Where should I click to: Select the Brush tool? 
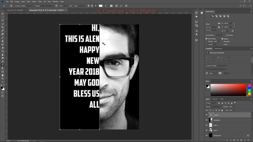pyautogui.click(x=2, y=37)
